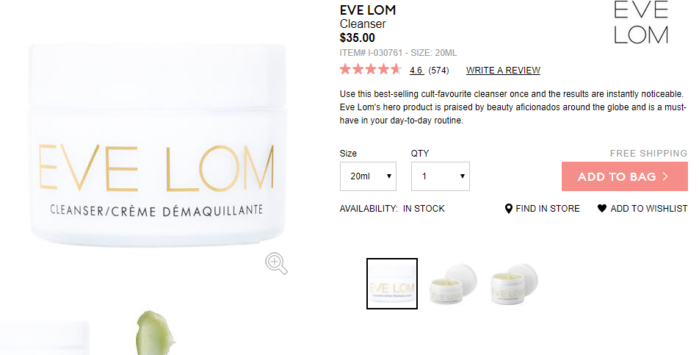Add the cleanser to bag

coord(625,176)
